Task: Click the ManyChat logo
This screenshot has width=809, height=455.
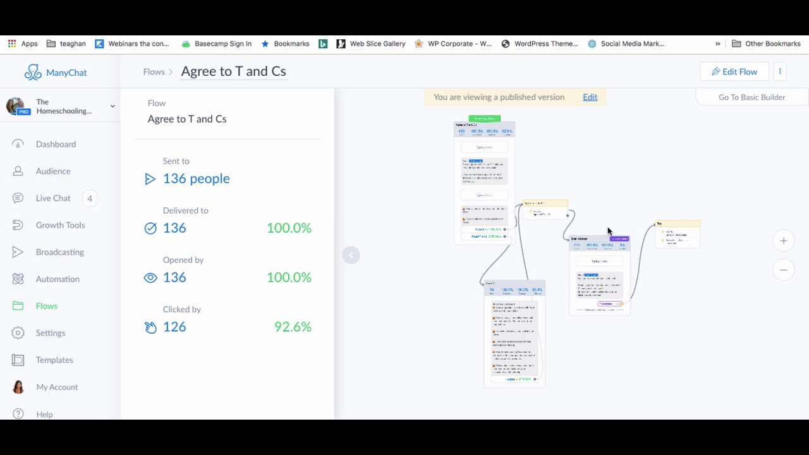Action: [x=56, y=72]
